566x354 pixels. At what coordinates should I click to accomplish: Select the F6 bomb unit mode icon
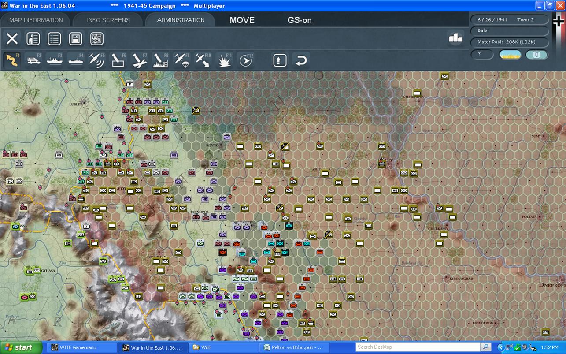pos(118,60)
